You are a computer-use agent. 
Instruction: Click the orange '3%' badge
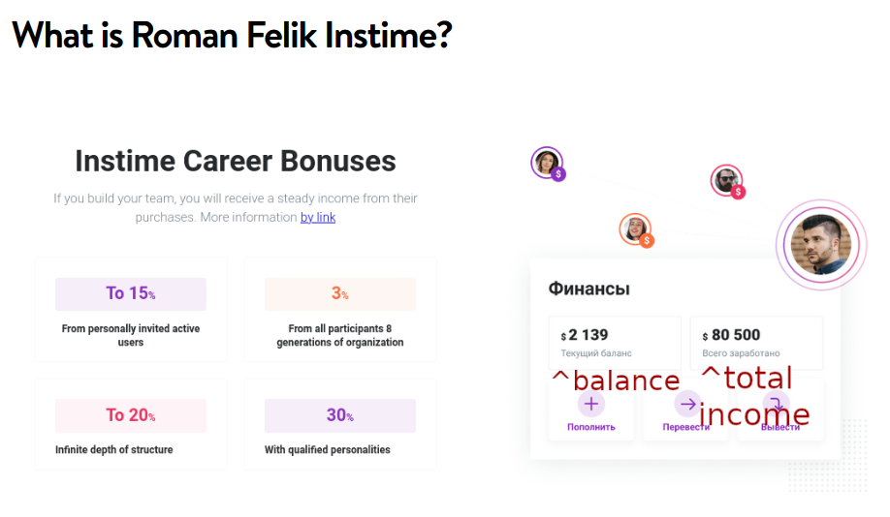click(x=340, y=293)
